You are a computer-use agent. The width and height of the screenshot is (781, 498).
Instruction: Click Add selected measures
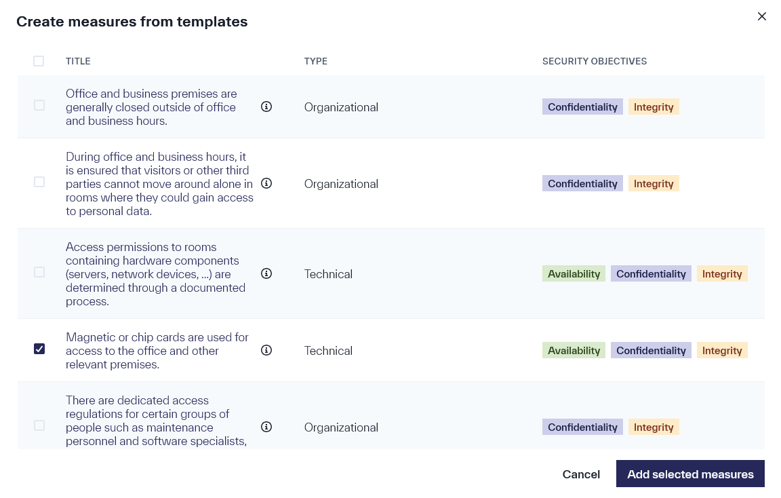690,474
